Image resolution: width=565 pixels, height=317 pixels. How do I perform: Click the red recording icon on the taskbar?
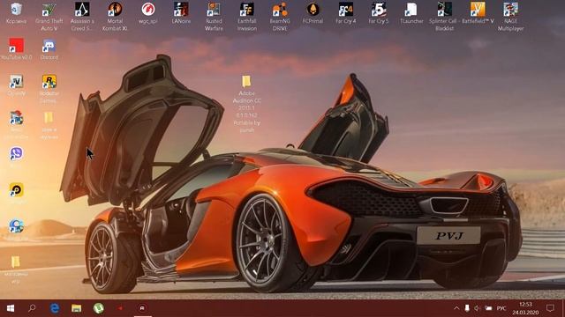[x=120, y=308]
